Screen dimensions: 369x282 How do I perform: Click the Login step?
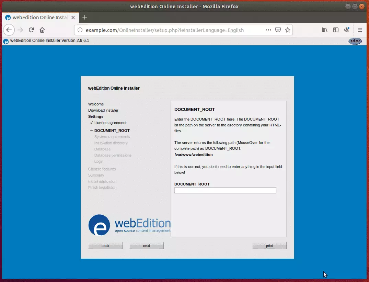pyautogui.click(x=99, y=161)
